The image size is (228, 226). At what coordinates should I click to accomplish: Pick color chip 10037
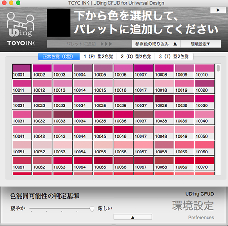point(144,117)
